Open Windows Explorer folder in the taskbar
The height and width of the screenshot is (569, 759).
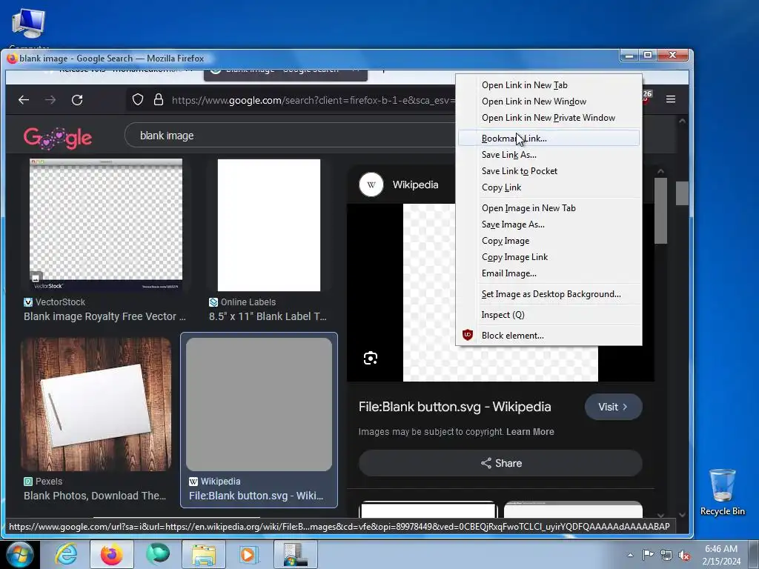204,554
